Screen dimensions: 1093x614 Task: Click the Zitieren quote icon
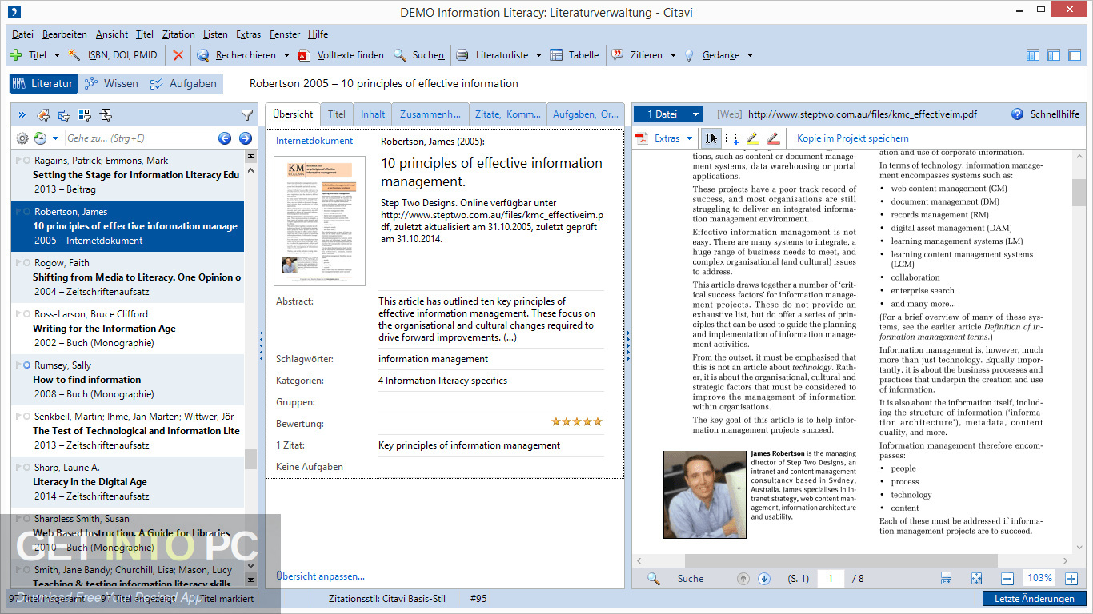(617, 55)
